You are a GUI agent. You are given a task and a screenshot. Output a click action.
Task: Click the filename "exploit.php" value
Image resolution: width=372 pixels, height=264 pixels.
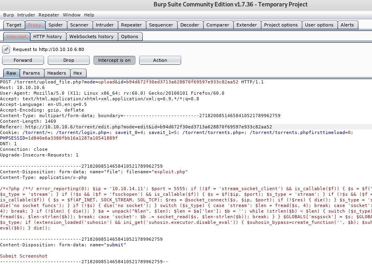pyautogui.click(x=170, y=172)
